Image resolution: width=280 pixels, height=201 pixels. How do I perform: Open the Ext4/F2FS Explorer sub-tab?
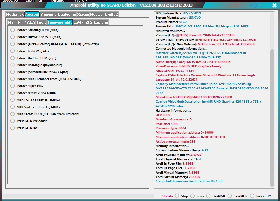(91, 22)
